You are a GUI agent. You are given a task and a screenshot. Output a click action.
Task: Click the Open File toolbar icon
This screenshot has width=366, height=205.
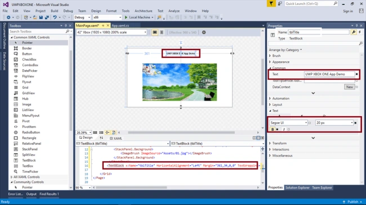coord(35,17)
